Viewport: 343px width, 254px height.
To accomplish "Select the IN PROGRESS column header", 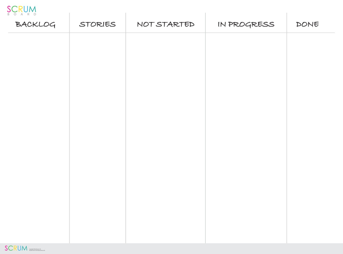I will [x=246, y=24].
